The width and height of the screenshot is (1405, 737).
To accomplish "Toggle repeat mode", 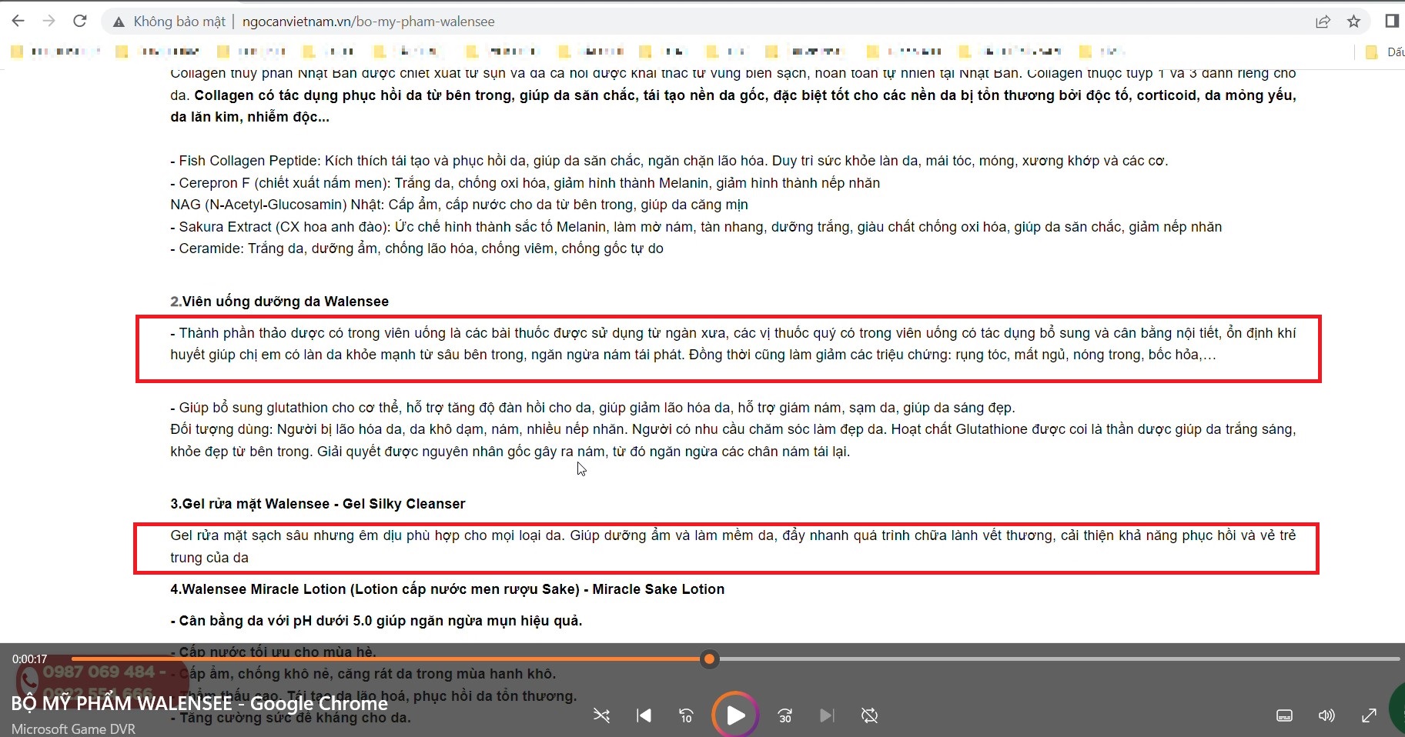I will 869,715.
